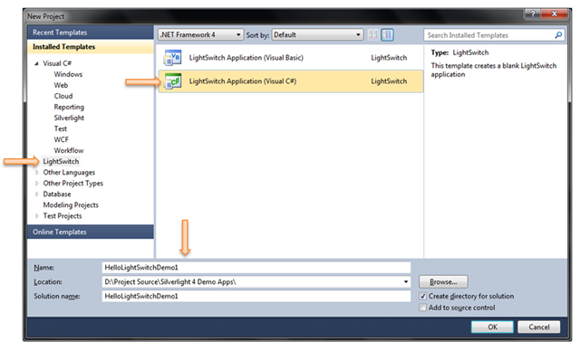Screen dimensions: 580x350
Task: Open the .NET Framework 4 dropdown
Action: [200, 34]
